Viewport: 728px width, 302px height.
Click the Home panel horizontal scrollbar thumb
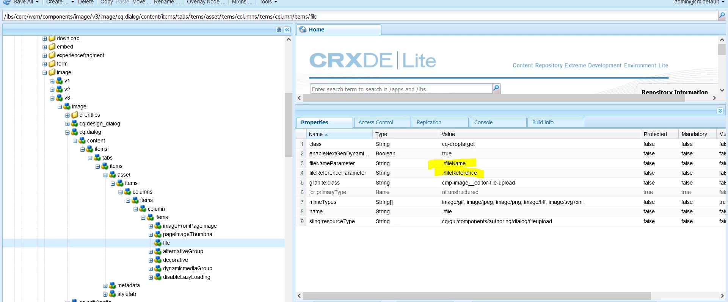pos(494,98)
